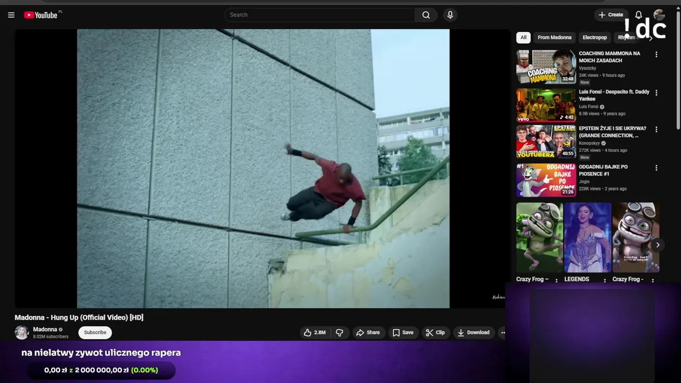
Task: Open Konopskyy channel name
Action: pos(589,143)
